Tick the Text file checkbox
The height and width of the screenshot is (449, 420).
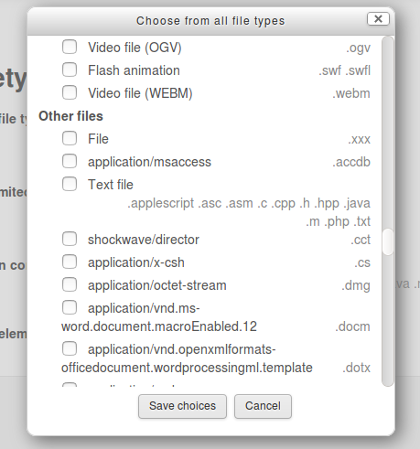(70, 184)
